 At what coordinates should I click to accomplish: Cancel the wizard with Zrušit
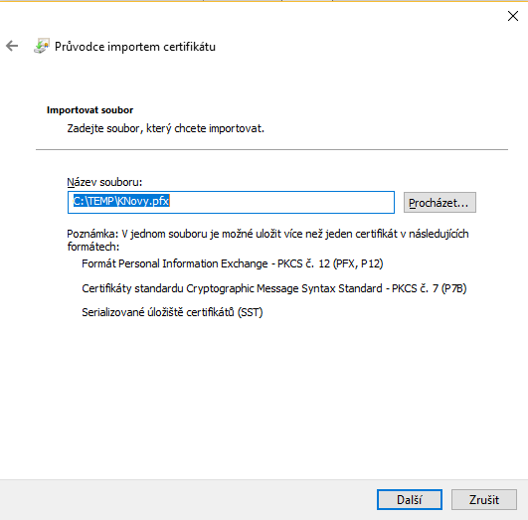[484, 499]
